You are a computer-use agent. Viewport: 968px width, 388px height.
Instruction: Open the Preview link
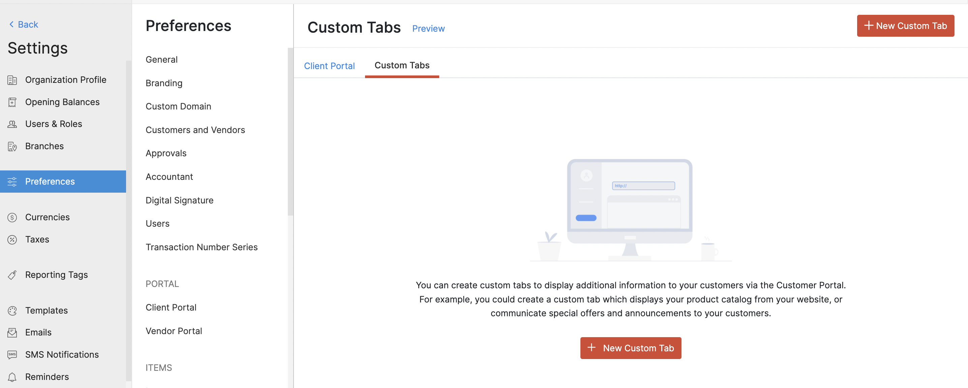coord(428,29)
